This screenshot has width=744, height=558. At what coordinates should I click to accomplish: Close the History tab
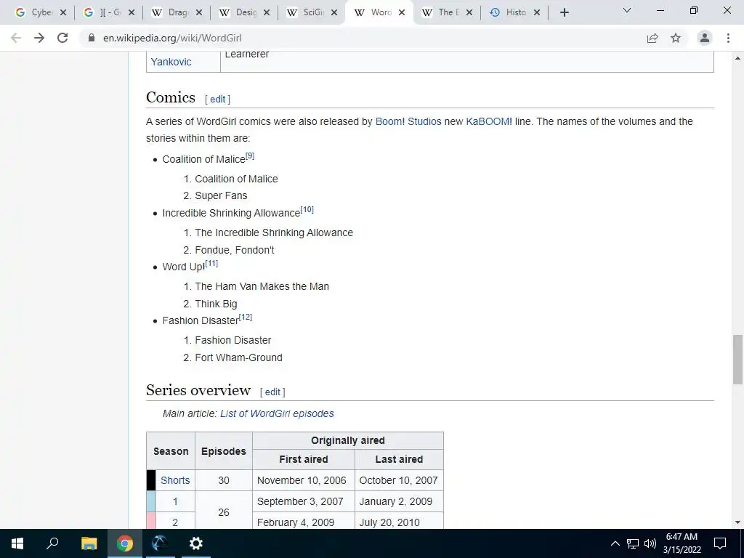click(x=537, y=13)
